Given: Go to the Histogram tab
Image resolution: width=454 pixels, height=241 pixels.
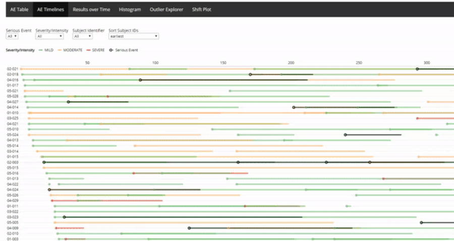Looking at the screenshot, I should 130,10.
